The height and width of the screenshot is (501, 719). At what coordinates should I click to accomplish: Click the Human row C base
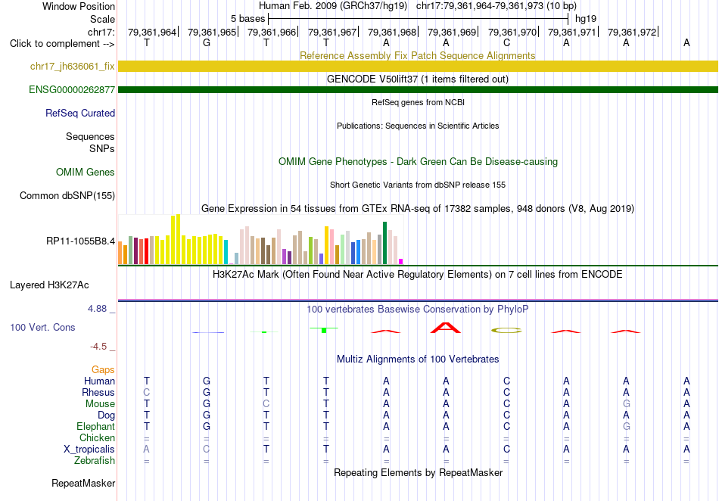pyautogui.click(x=506, y=381)
